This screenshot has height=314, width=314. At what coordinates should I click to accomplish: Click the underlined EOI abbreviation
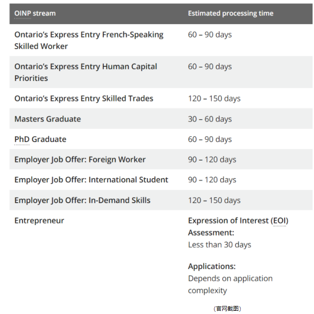tap(279, 221)
